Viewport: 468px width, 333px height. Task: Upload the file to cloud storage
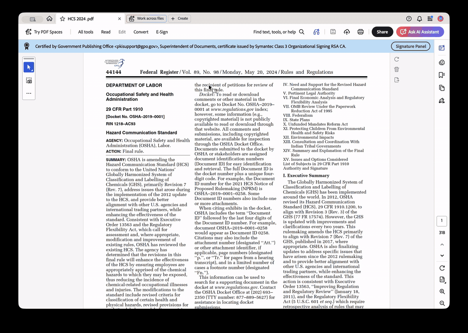point(347,32)
